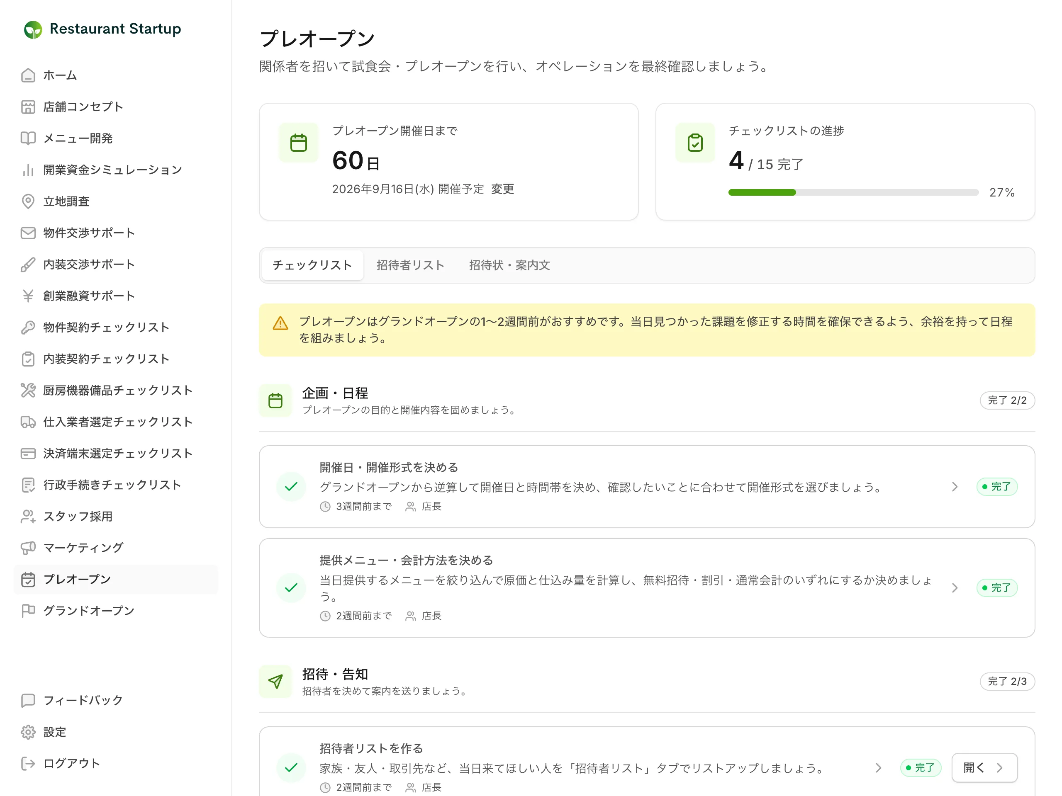1062x796 pixels.
Task: Click the フィードバック speech bubble icon
Action: point(28,701)
